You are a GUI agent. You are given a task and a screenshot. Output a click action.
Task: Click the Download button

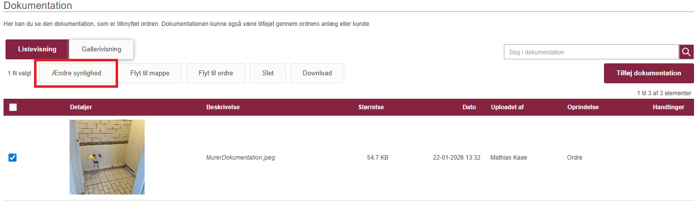pyautogui.click(x=317, y=73)
